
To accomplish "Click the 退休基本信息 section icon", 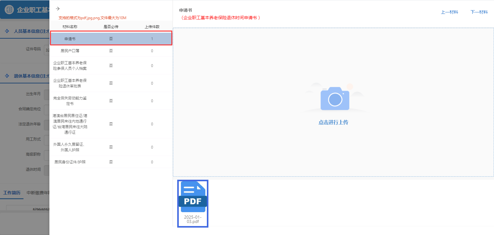I will (7, 76).
